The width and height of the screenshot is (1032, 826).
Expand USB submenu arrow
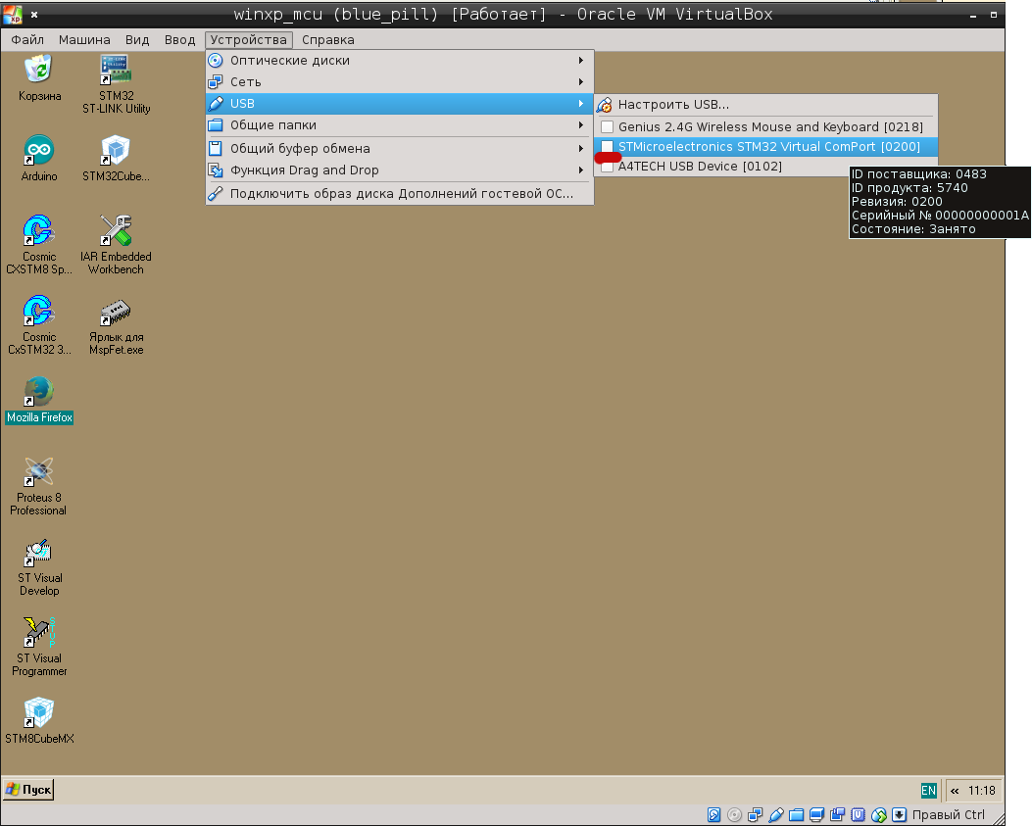580,103
